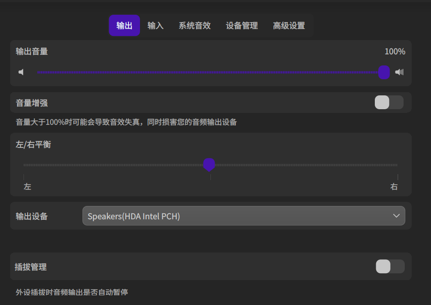Toggle the 插拔管理 switch
Viewport: 431px width, 305px height.
point(390,266)
